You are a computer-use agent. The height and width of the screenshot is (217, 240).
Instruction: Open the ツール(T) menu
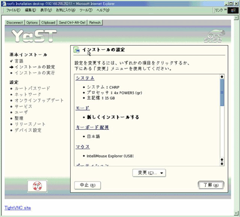coord(86,10)
